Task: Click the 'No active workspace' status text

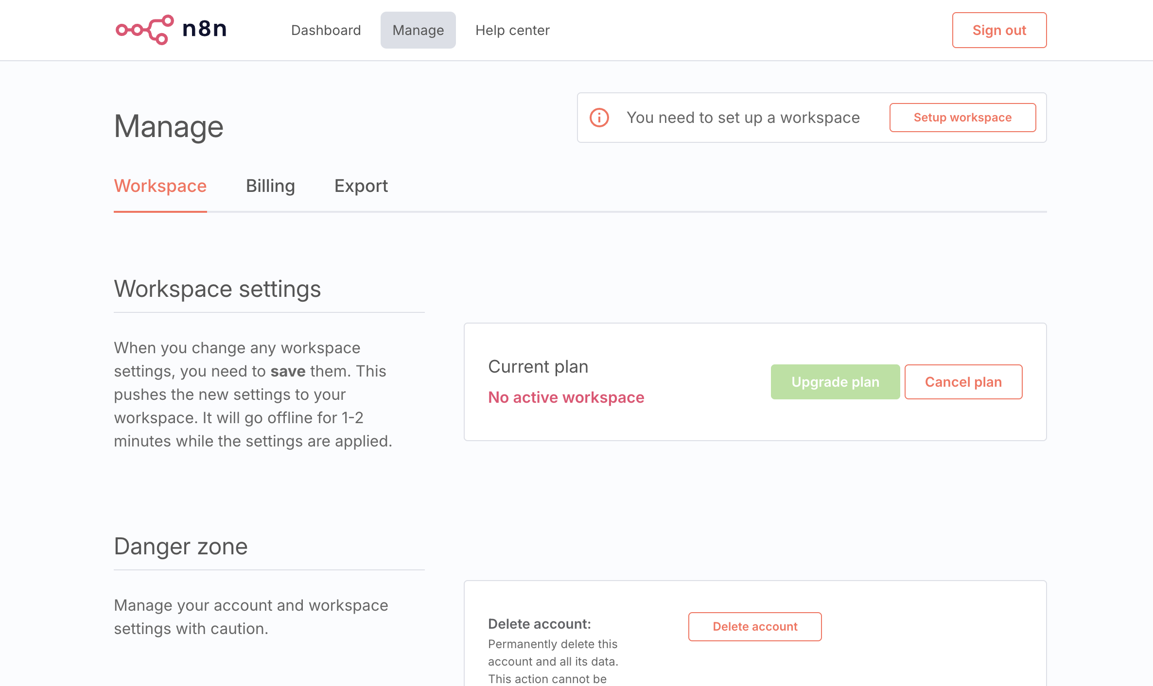Action: [566, 397]
